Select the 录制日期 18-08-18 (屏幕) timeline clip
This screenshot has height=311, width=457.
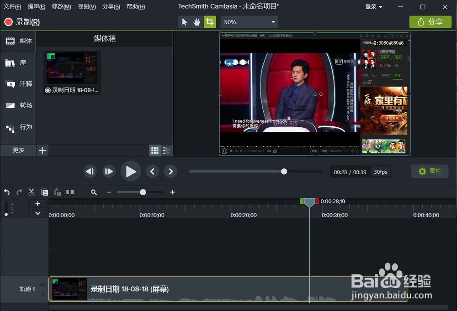tap(228, 289)
